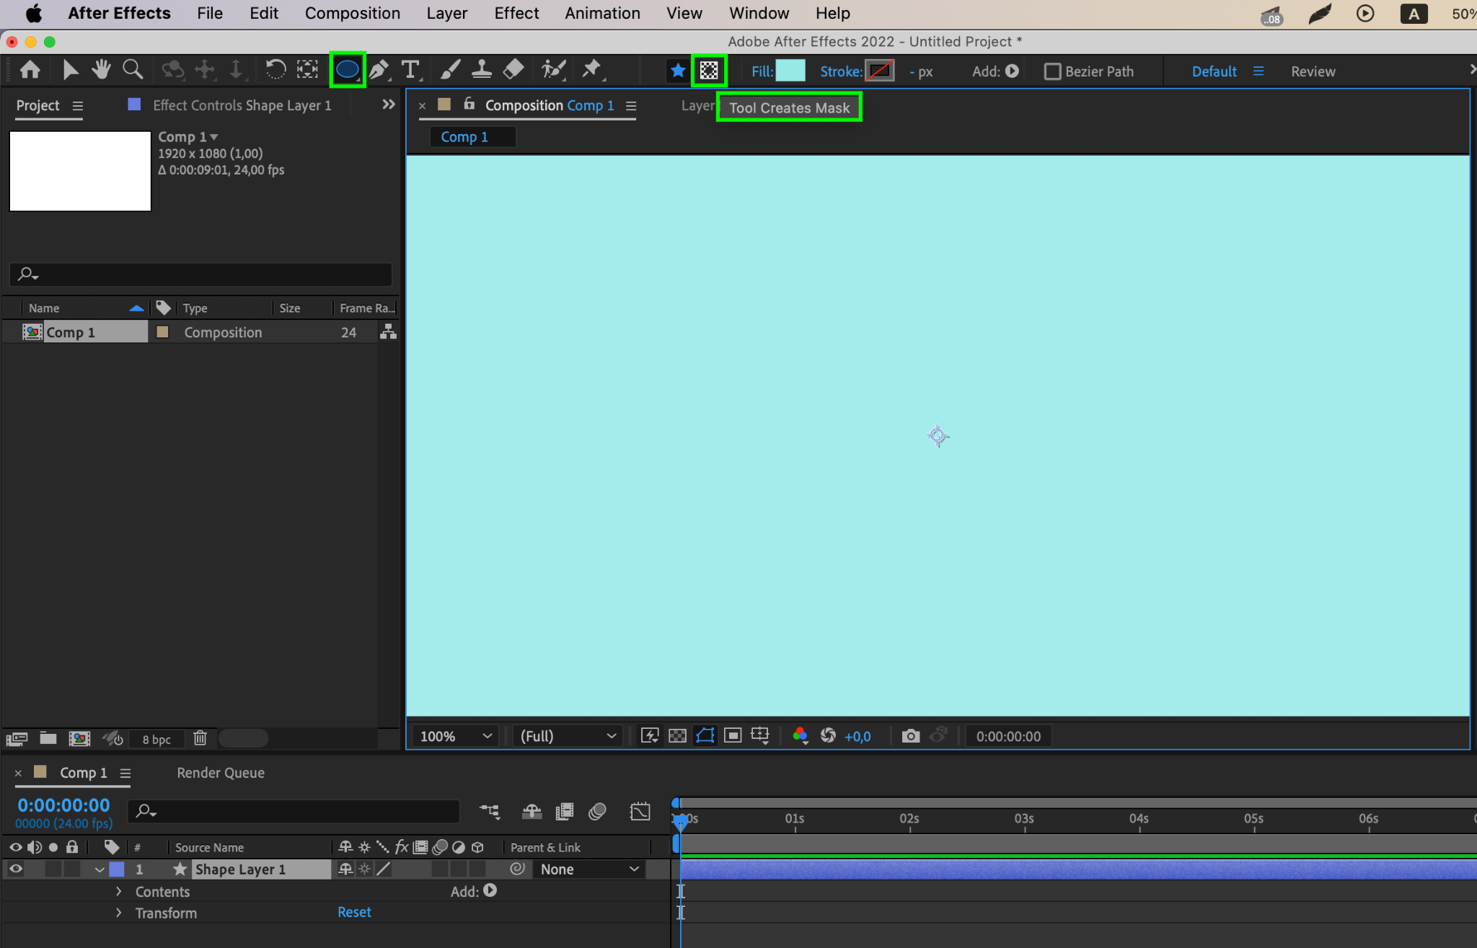The height and width of the screenshot is (948, 1477).
Task: Pick the Hand tool
Action: point(101,70)
